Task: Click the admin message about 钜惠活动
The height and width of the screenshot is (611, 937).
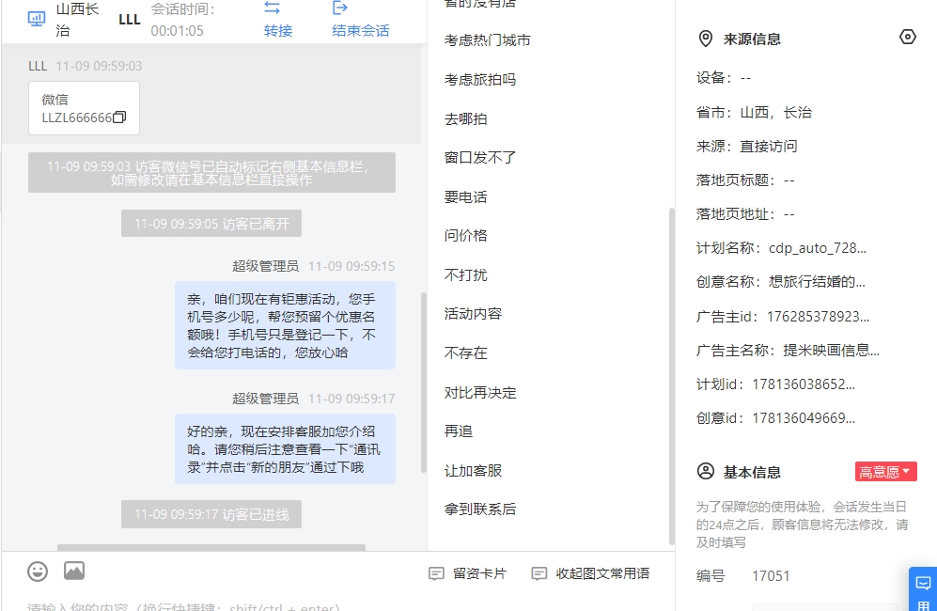Action: point(285,326)
